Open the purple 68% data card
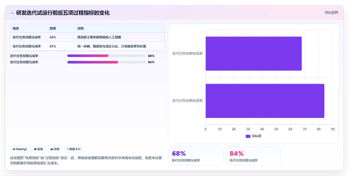This screenshot has width=349, height=176. click(196, 156)
